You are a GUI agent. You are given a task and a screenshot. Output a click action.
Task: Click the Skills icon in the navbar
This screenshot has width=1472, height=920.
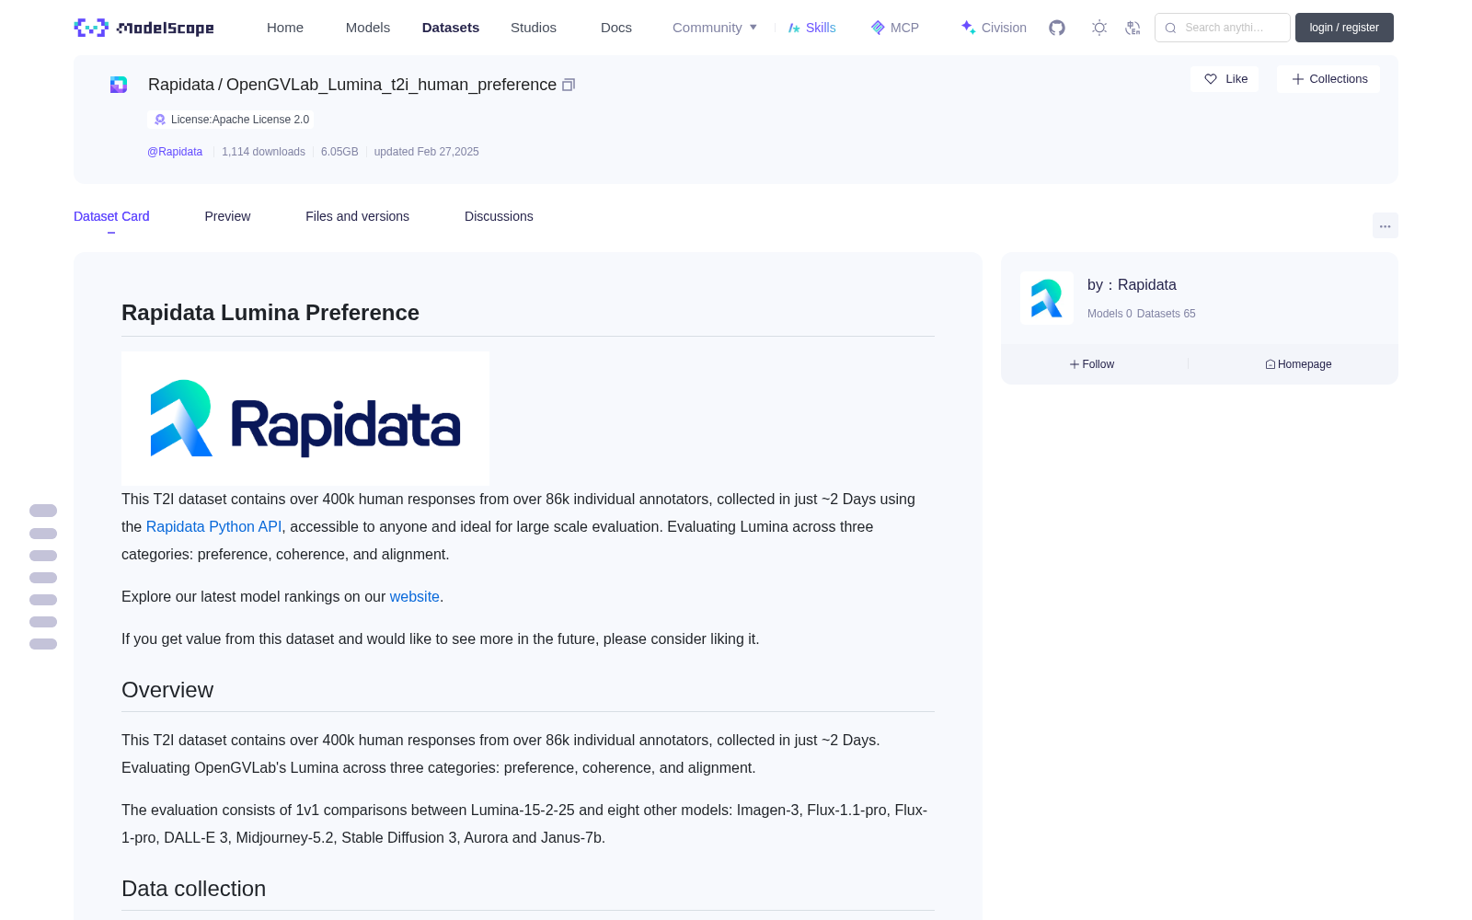794,28
